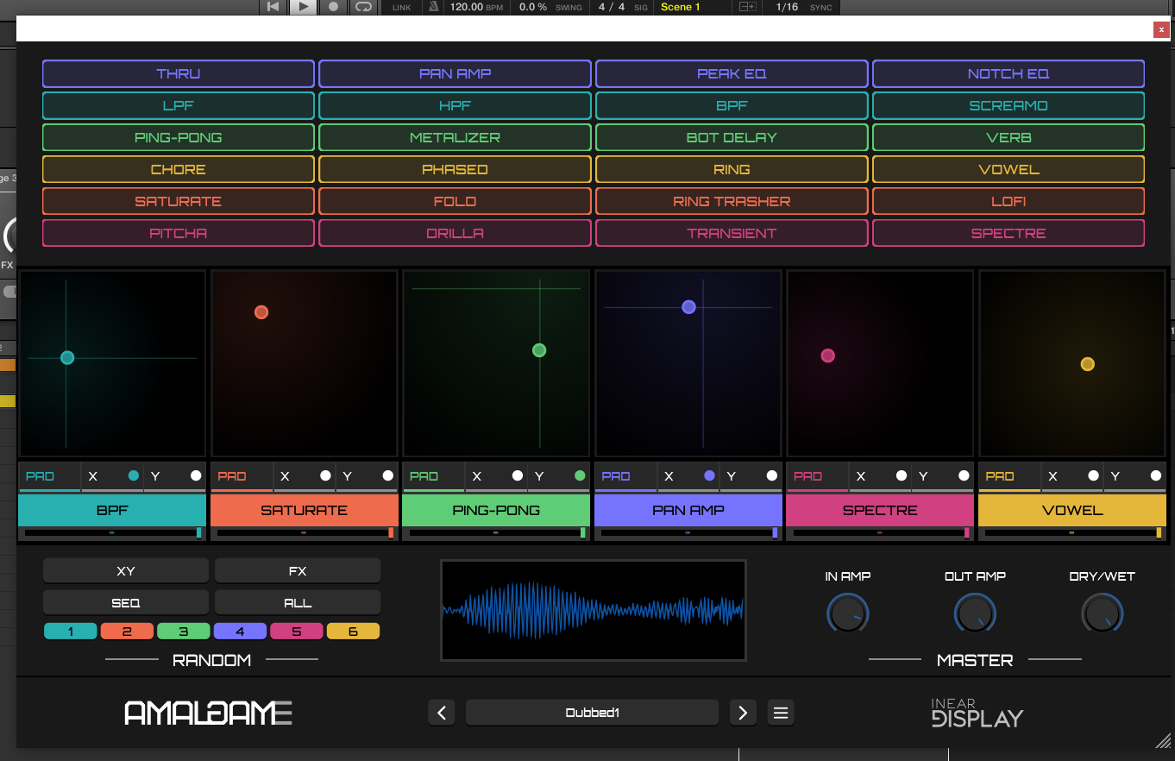Select the PAD tab under SPECTRE pad
The height and width of the screenshot is (761, 1175).
pyautogui.click(x=808, y=476)
